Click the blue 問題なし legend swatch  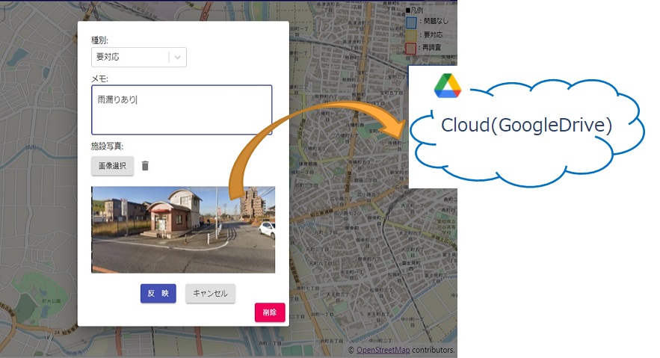pos(410,22)
